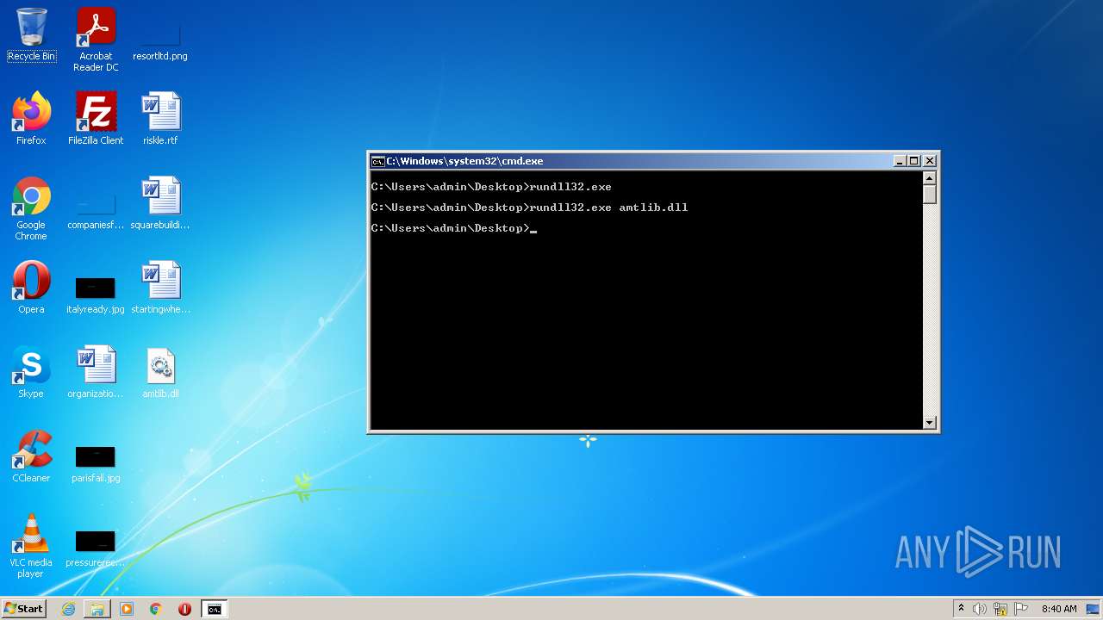
Task: Click the current empty prompt line
Action: tap(454, 228)
